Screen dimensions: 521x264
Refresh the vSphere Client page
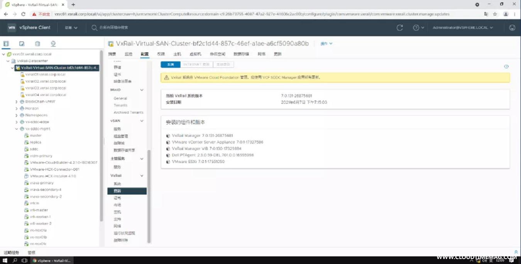click(400, 28)
